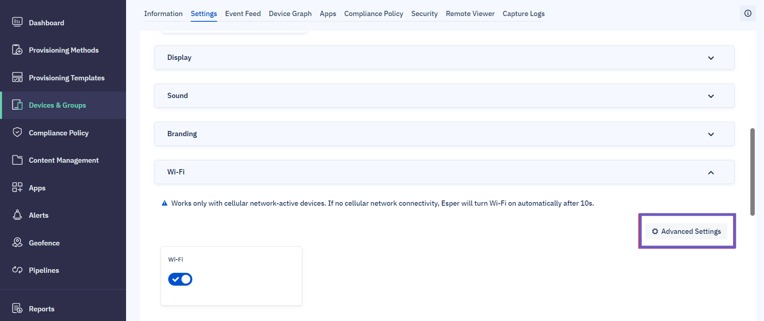Click the Geofence location icon
The height and width of the screenshot is (321, 764).
point(17,242)
